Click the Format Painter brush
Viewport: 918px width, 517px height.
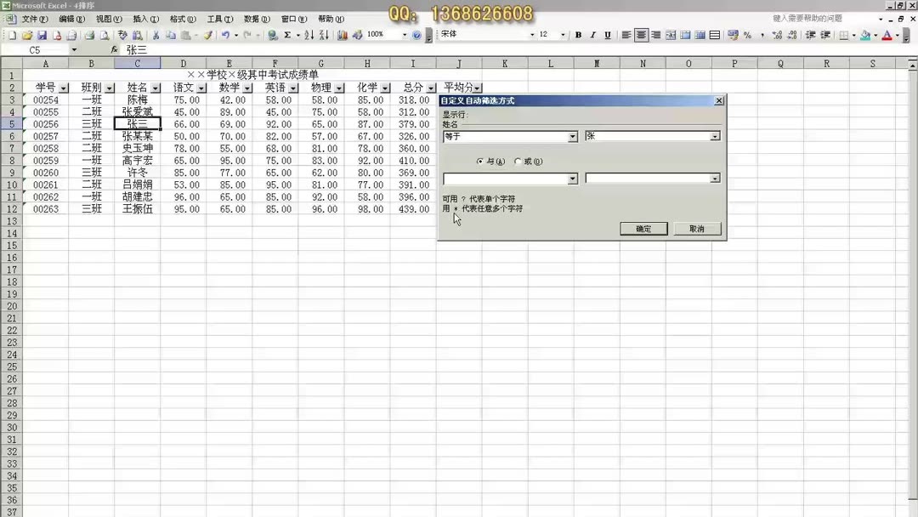point(207,35)
